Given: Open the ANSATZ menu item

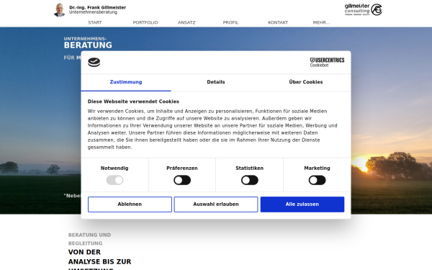Looking at the screenshot, I should coord(186,22).
